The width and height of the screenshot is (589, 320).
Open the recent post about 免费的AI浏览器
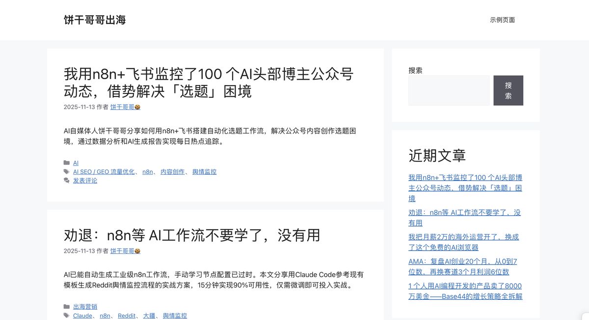coord(463,242)
